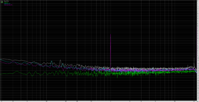This screenshot has width=199, height=102.
Task: Select the magenta Samsung Galaxy S20+ legend entry
Action: tap(8, 5)
